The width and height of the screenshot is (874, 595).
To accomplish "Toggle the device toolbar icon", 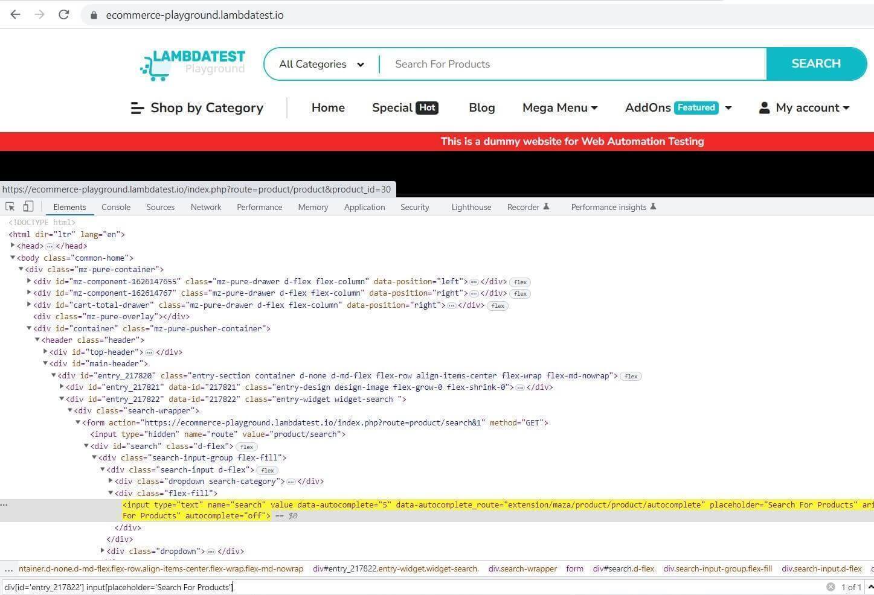I will pos(28,206).
